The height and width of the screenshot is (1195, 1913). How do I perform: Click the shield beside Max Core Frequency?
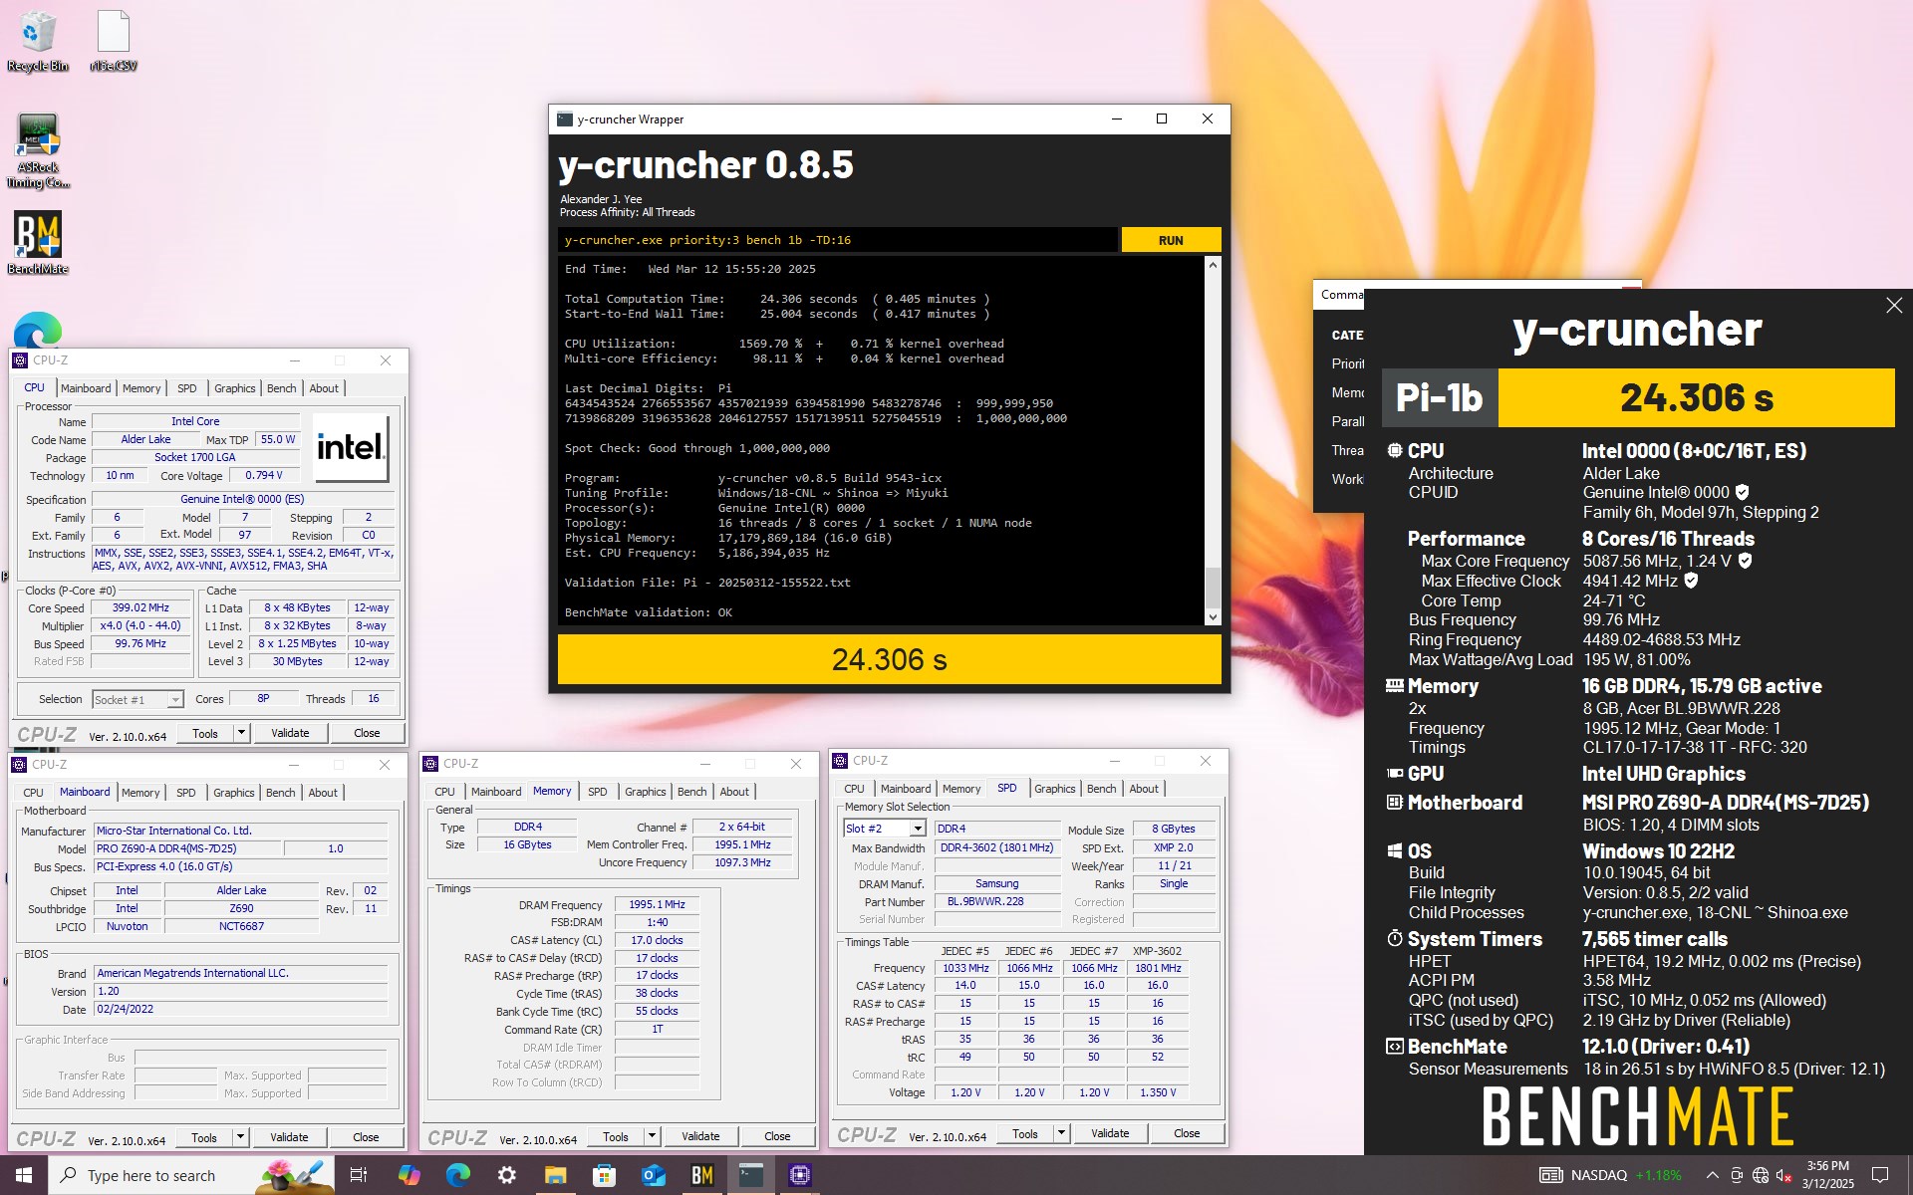[x=1745, y=561]
